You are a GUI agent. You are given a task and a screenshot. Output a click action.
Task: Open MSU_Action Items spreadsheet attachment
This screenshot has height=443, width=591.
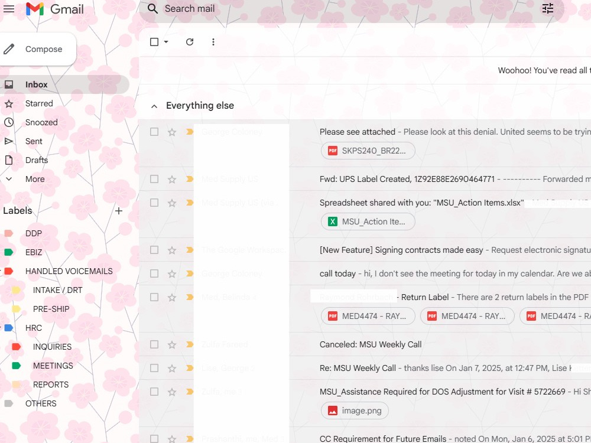(368, 221)
